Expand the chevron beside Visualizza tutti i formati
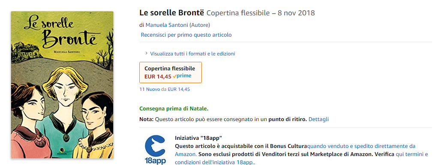The width and height of the screenshot is (438, 165). 146,53
